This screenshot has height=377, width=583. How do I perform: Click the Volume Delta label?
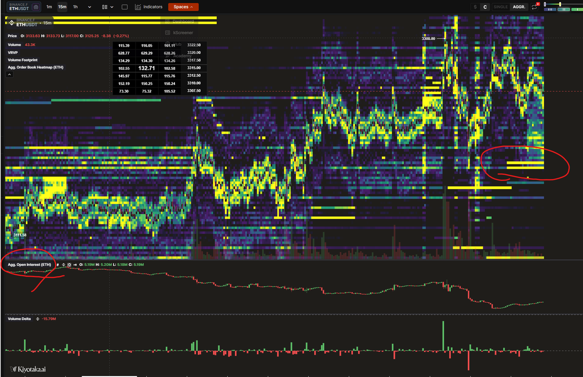(x=19, y=319)
